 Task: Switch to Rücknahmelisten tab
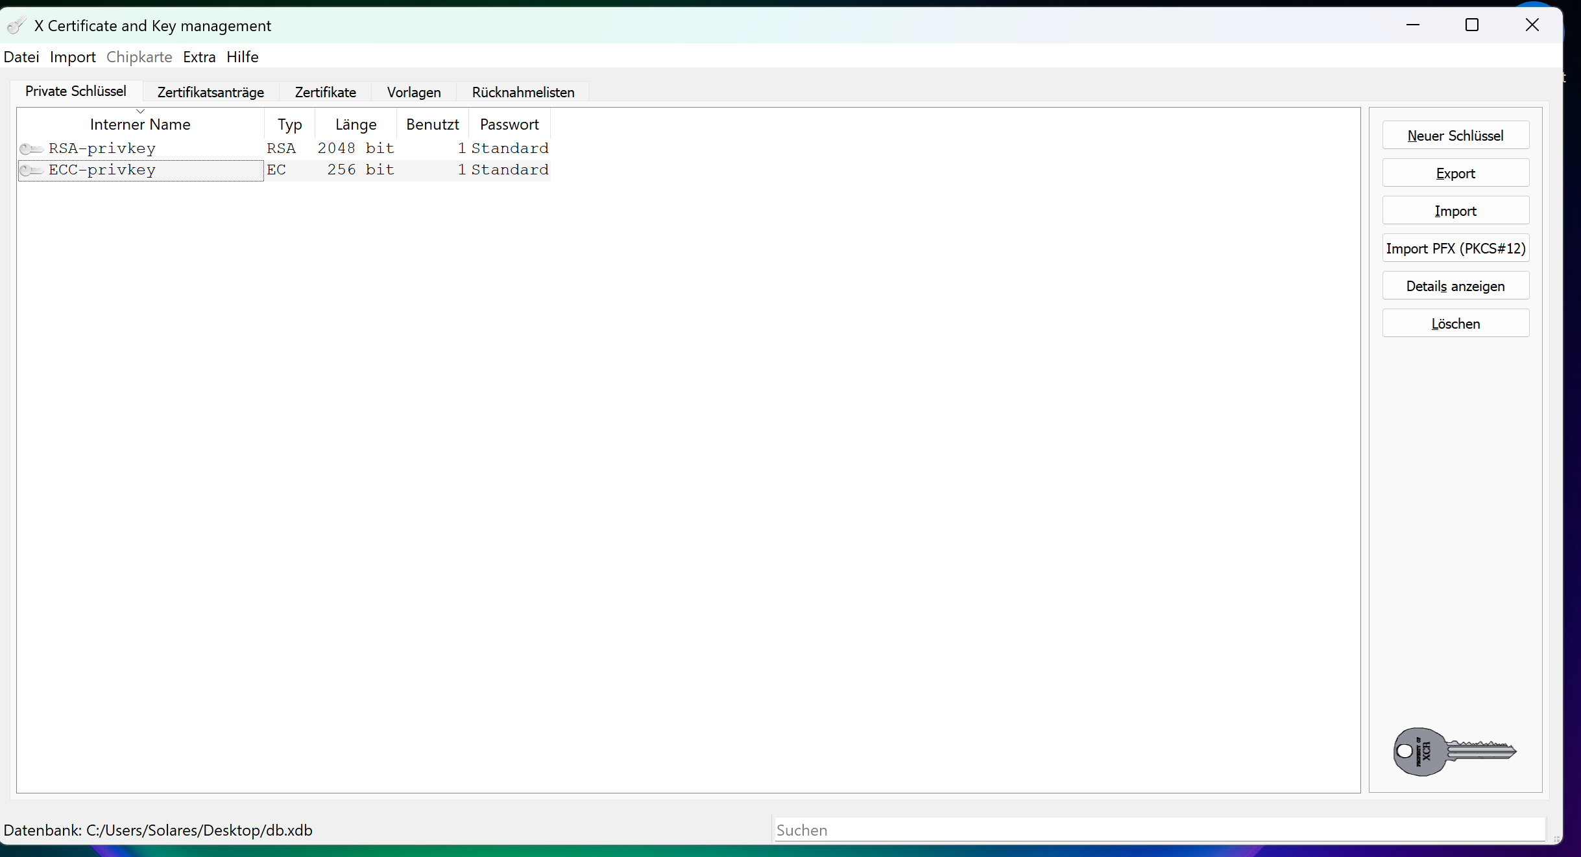pyautogui.click(x=524, y=92)
